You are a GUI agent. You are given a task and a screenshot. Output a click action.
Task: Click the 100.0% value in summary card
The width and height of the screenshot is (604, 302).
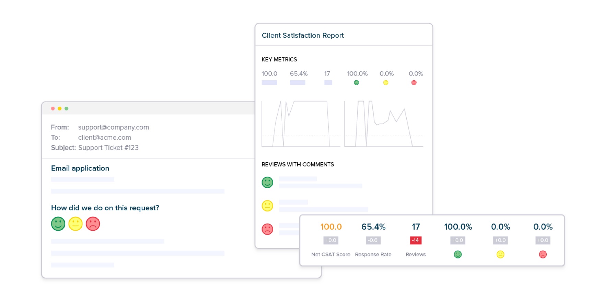(x=458, y=227)
